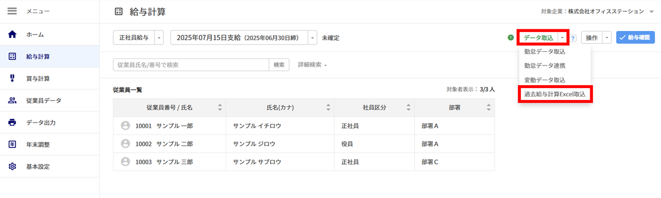The image size is (661, 198).
Task: Open the 従業員データ menu item
Action: 50,101
